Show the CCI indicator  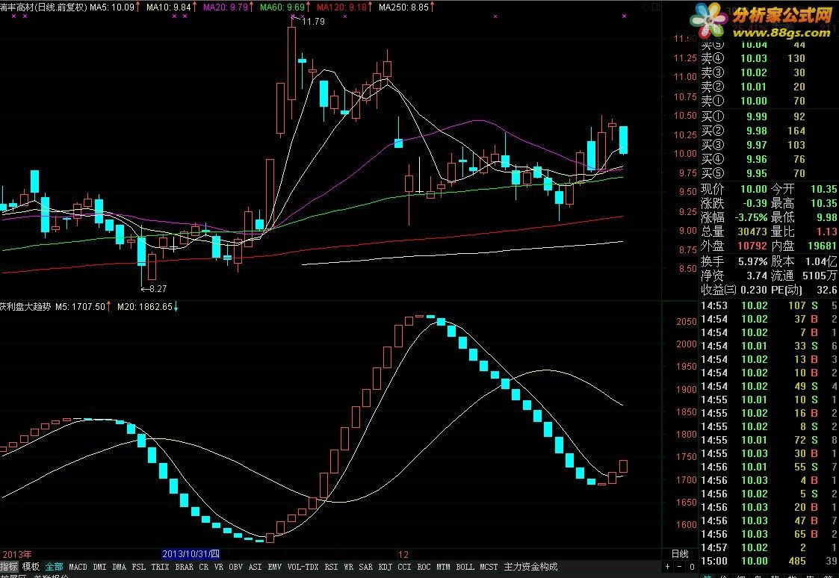tap(404, 567)
